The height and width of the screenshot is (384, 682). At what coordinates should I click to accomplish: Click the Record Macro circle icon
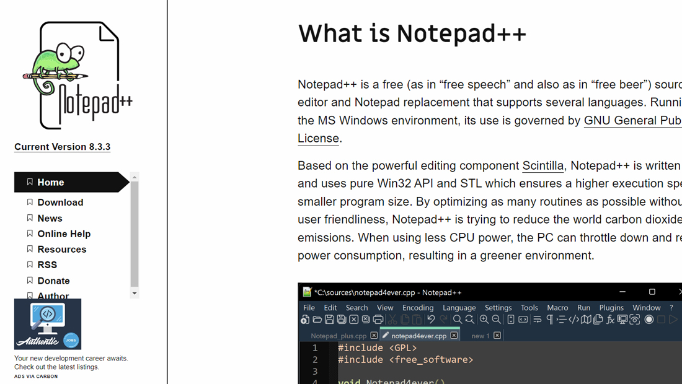coord(649,320)
